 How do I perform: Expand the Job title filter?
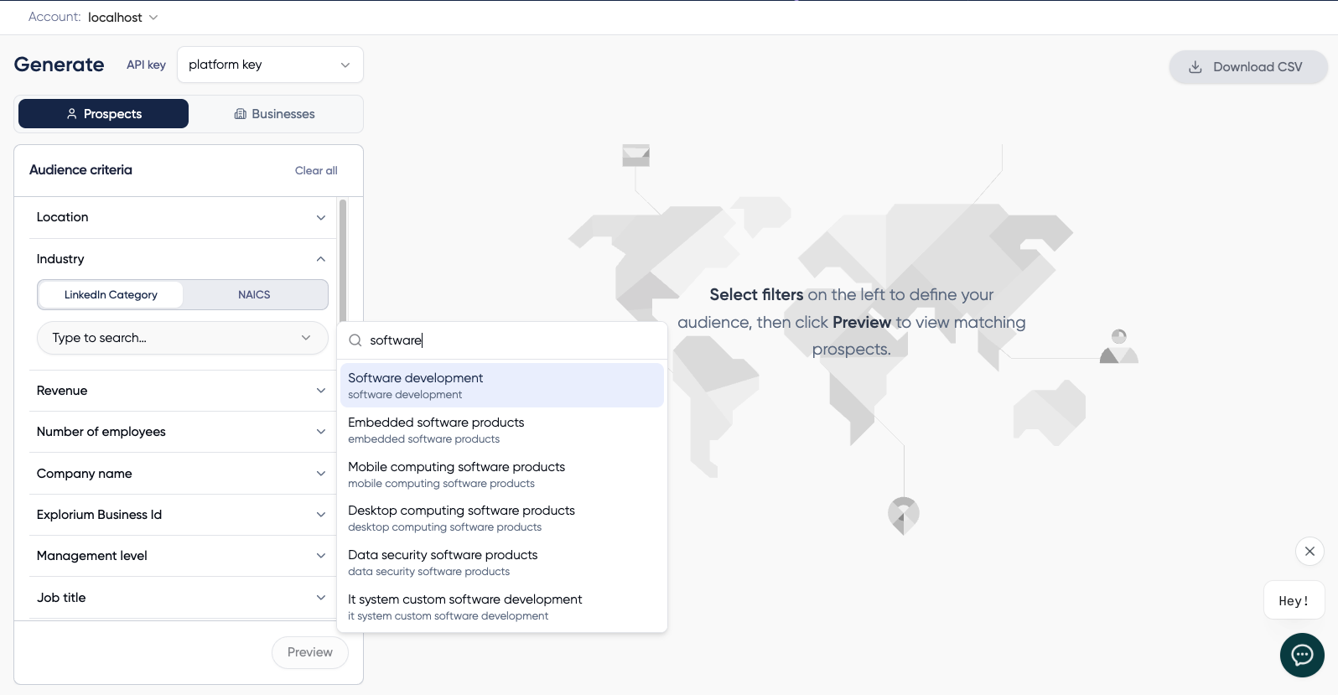181,598
